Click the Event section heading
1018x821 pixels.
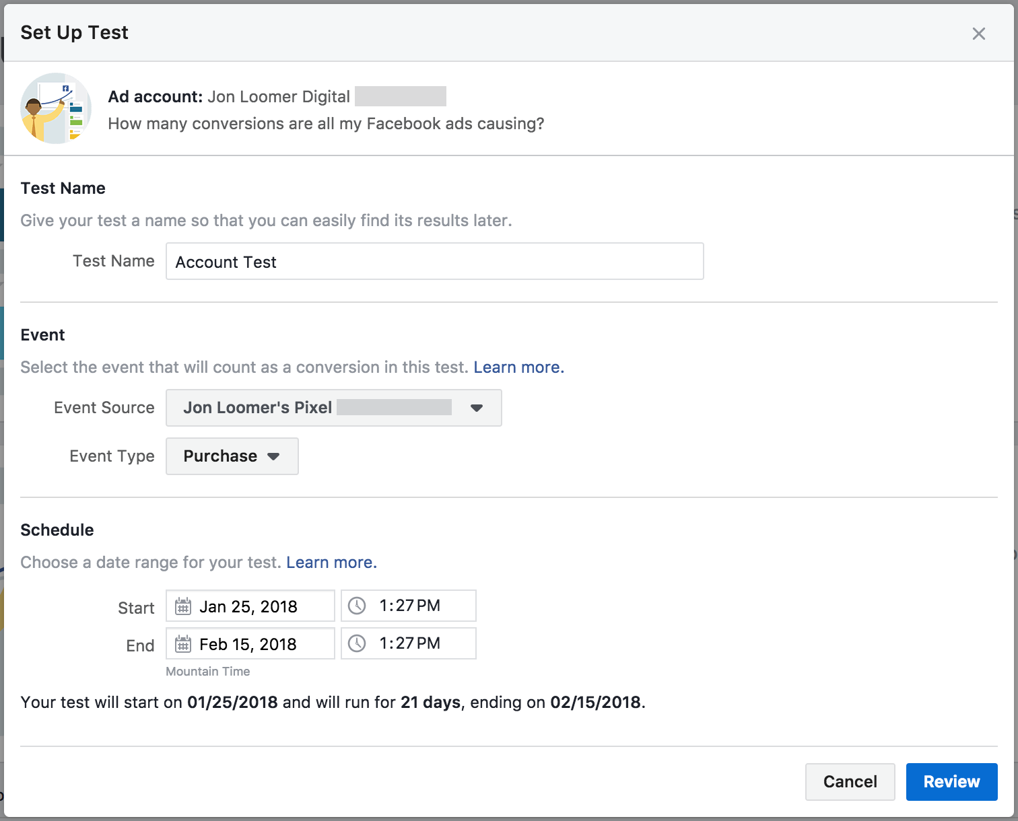pyautogui.click(x=43, y=335)
